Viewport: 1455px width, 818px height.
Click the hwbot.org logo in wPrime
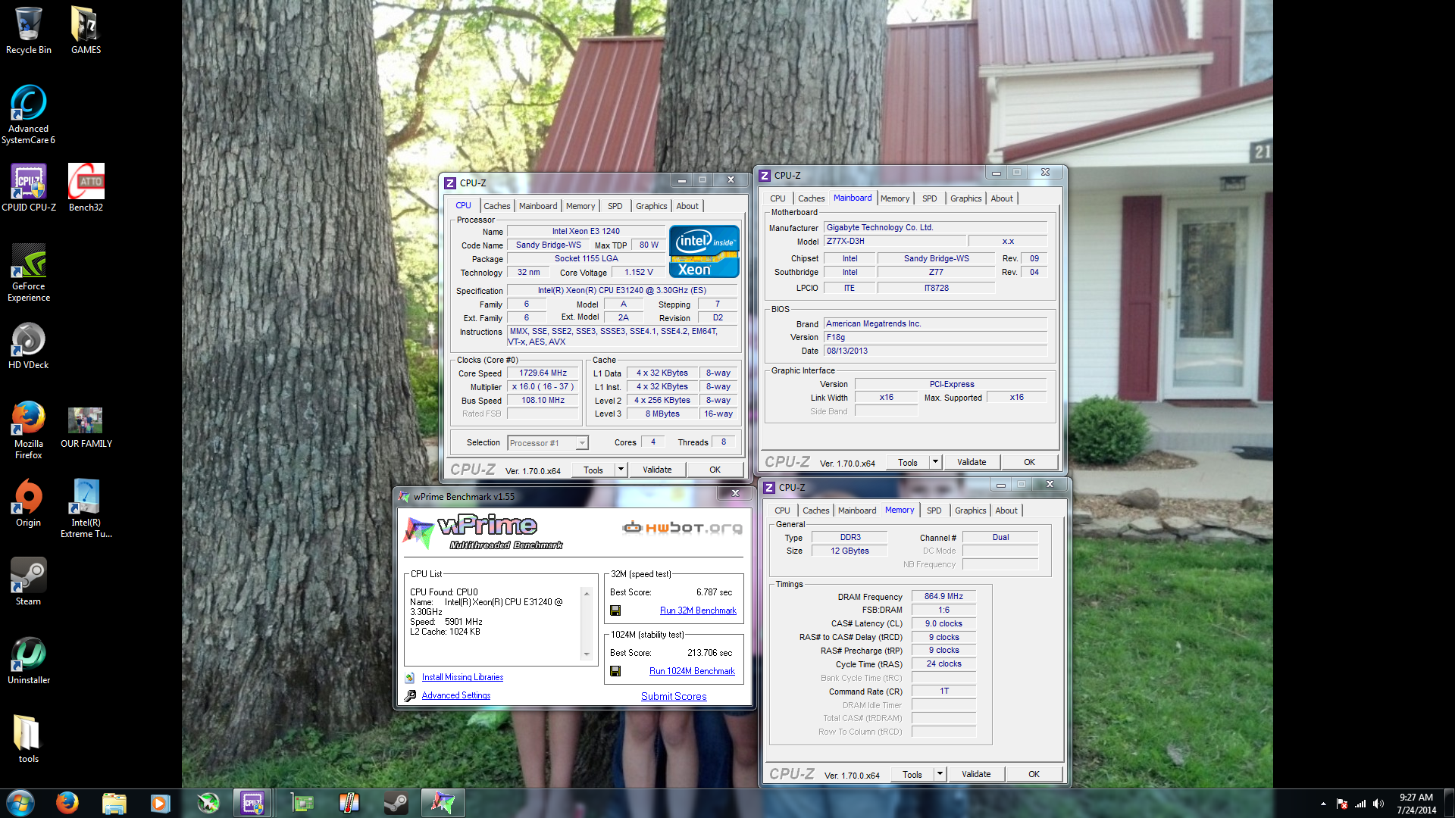682,528
